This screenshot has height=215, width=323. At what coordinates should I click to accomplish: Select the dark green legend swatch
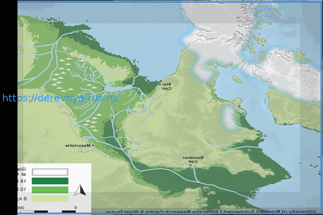[x=50, y=181]
